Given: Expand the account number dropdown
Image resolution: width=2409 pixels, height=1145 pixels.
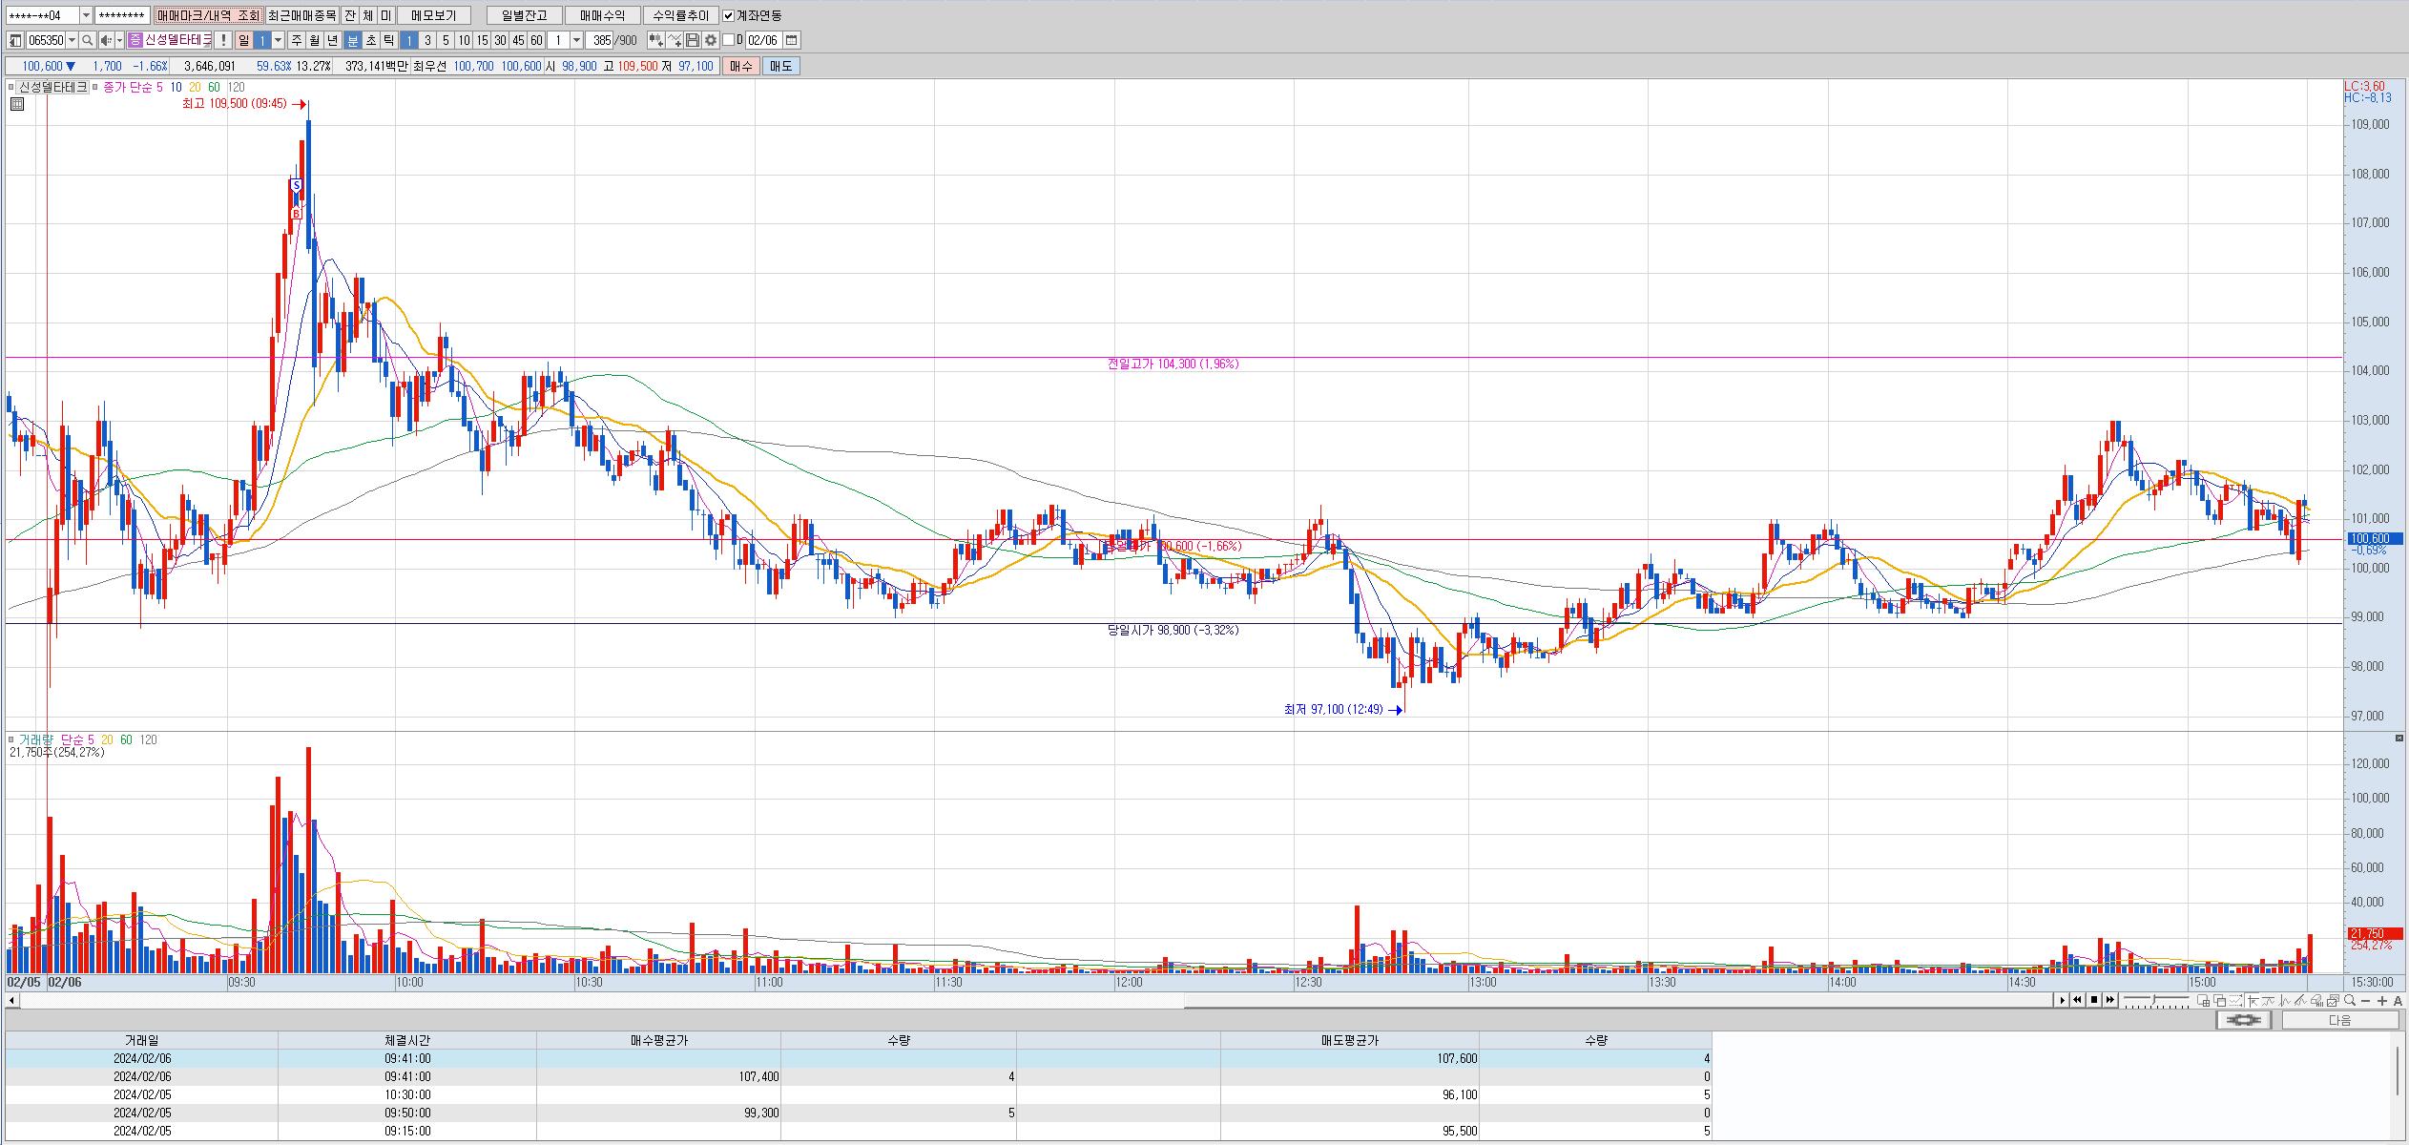Looking at the screenshot, I should pyautogui.click(x=86, y=15).
